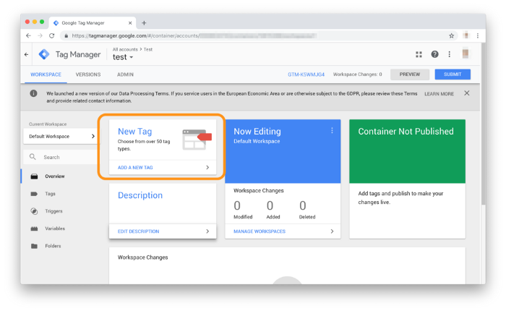Click the browser forward arrow
The height and width of the screenshot is (311, 506).
[40, 36]
